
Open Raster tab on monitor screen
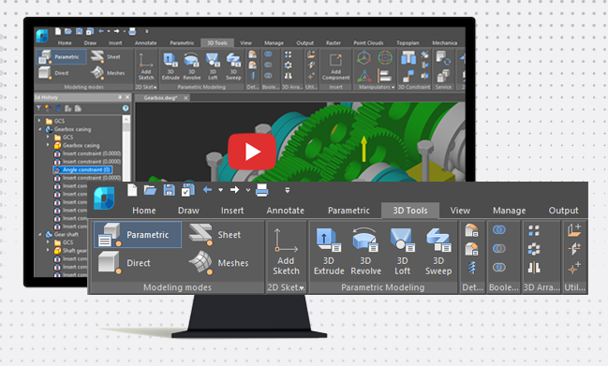334,43
